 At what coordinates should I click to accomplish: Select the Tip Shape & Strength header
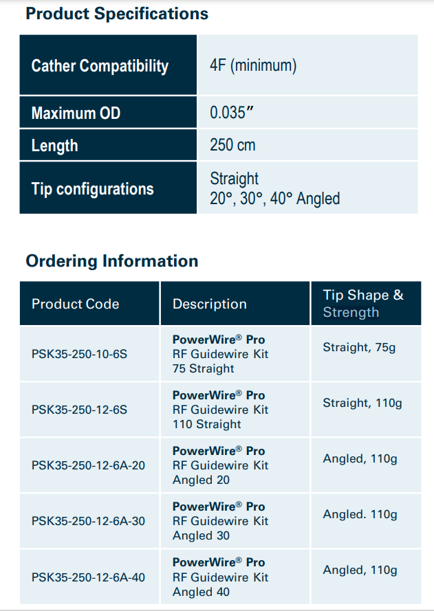pos(363,303)
